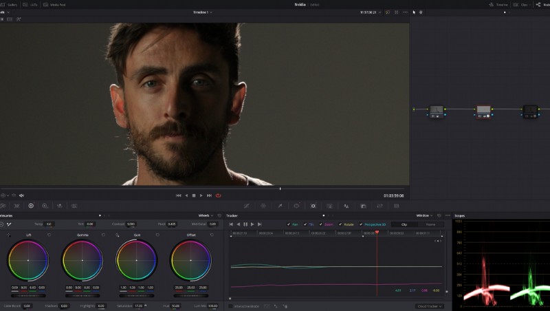Uncheck the Perspective 3D checkbox

(361, 224)
